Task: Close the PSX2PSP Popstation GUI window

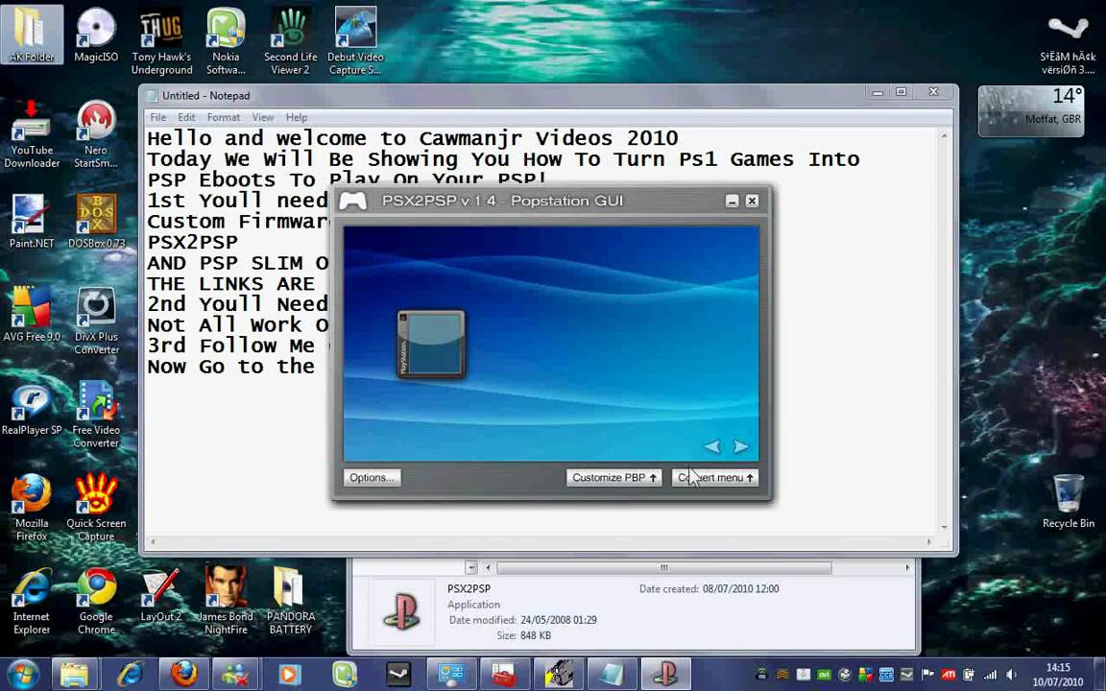Action: pos(752,201)
